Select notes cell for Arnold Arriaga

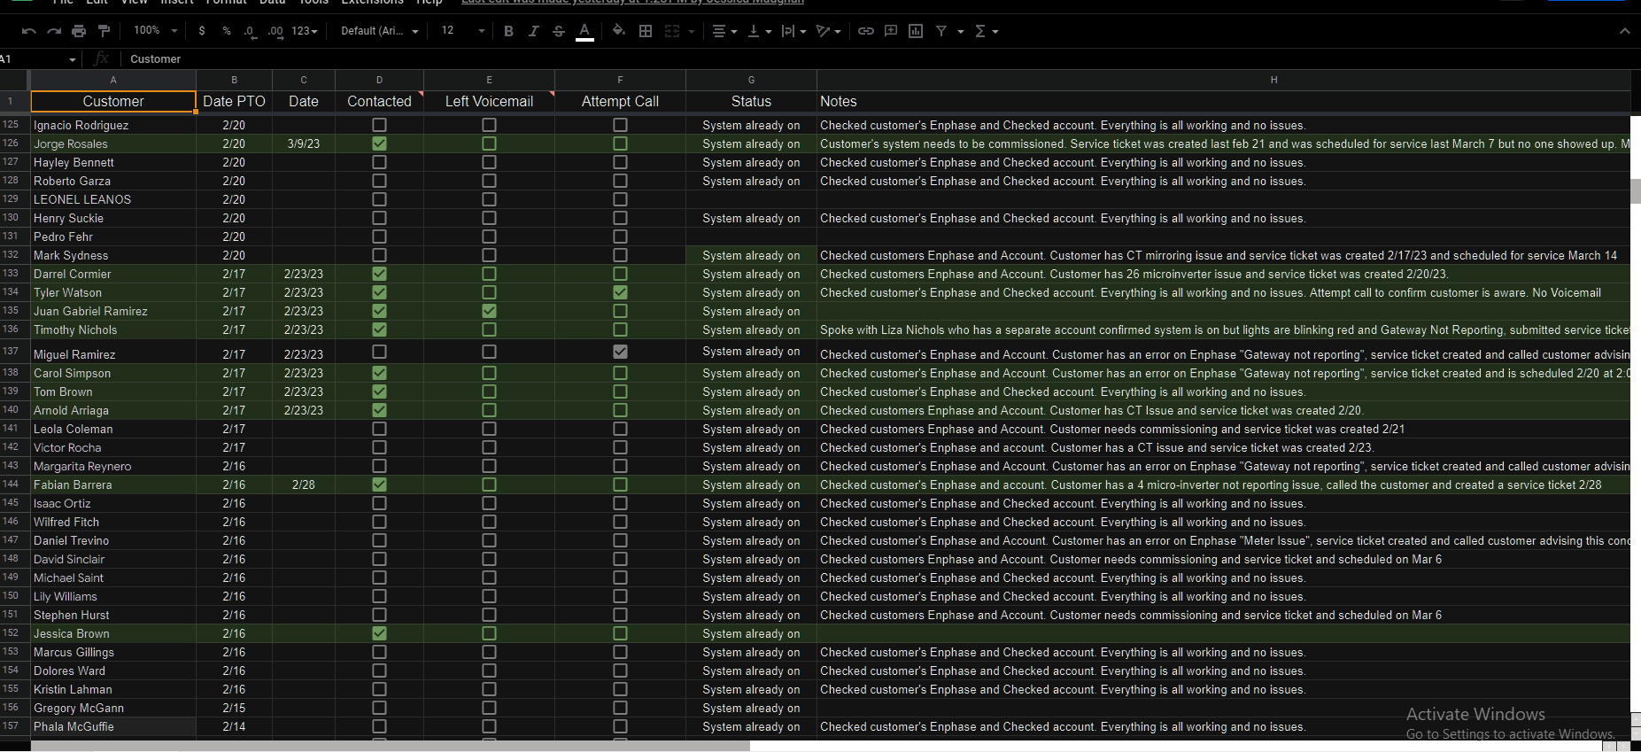tap(1223, 410)
